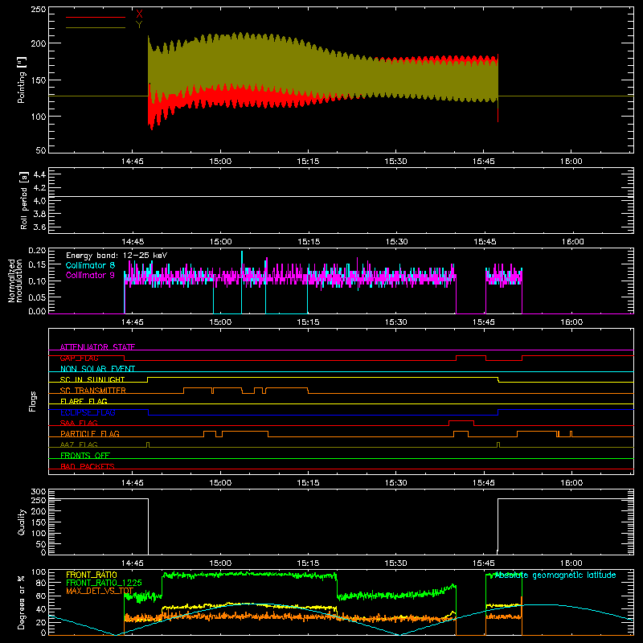Click the 4.4 Roll period tick
Viewport: 643px width, 643px height.
(39, 174)
